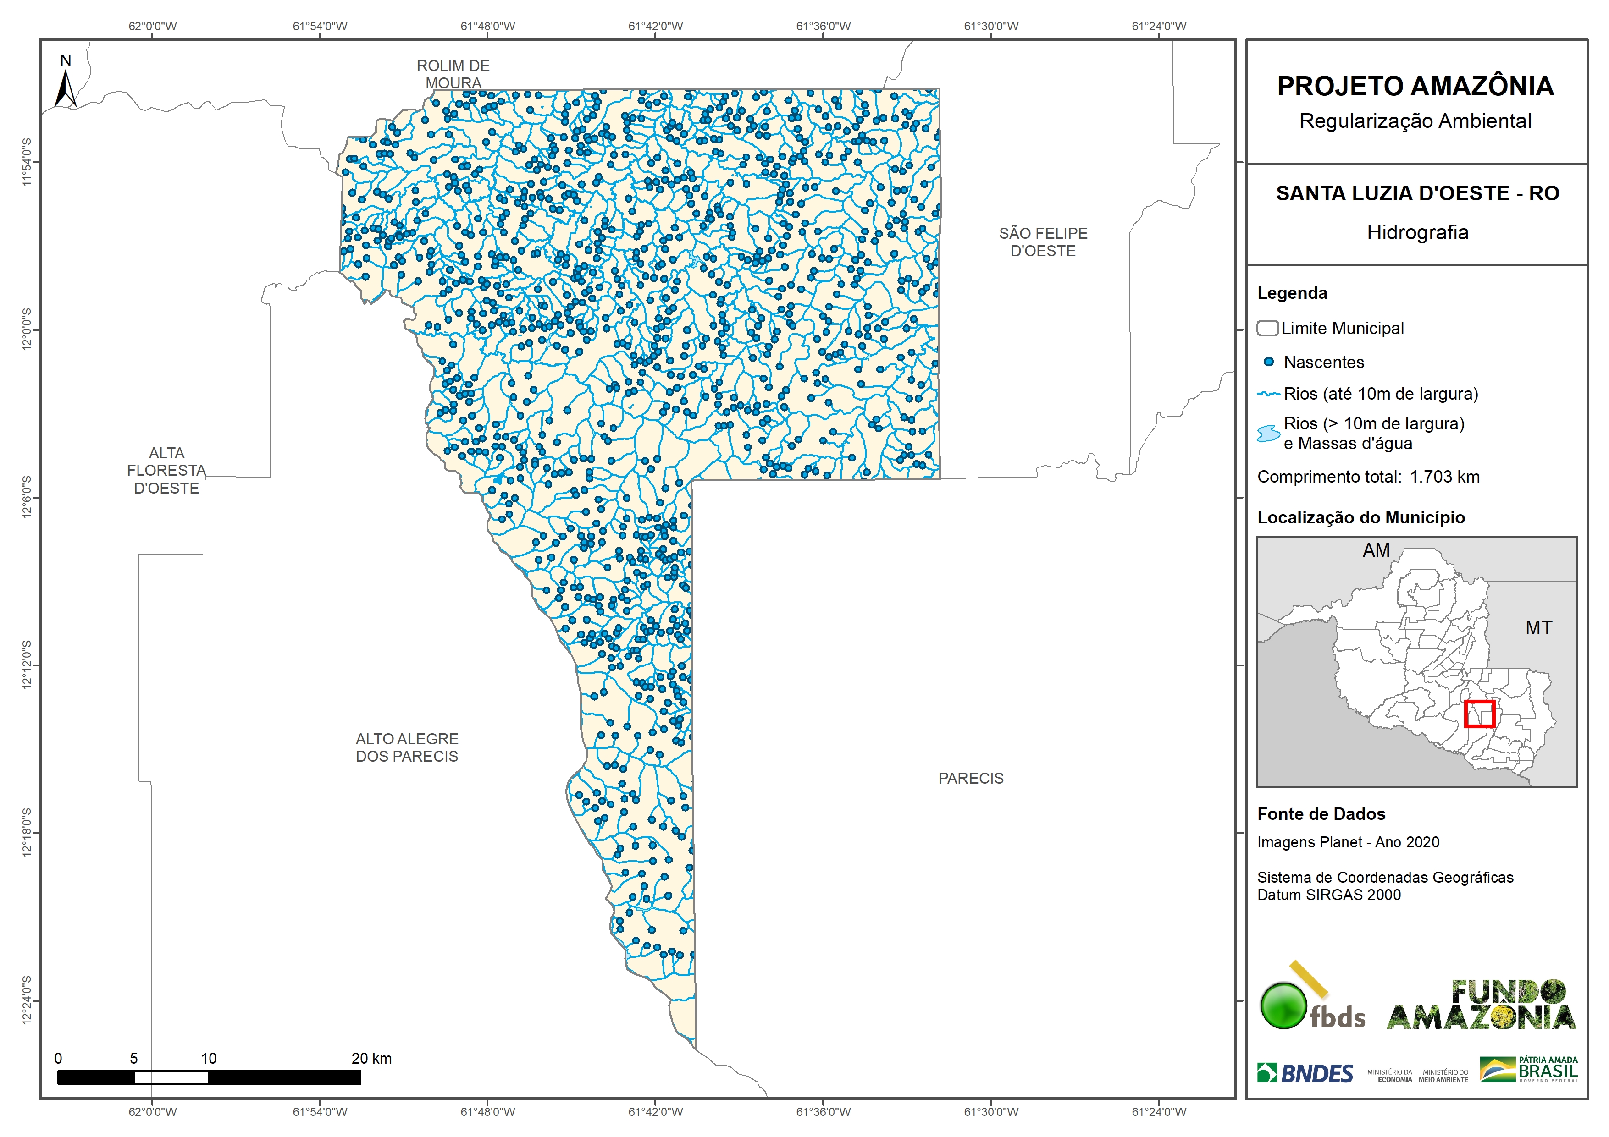The image size is (1609, 1137).
Task: Click the Pátria Amada Brasil logo
Action: point(1528,1070)
